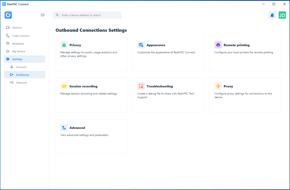Image resolution: width=290 pixels, height=190 pixels.
Task: Switch to Inbound settings
Action: 21,82
